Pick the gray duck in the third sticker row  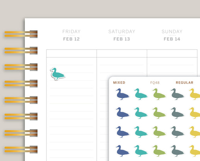coord(177,132)
